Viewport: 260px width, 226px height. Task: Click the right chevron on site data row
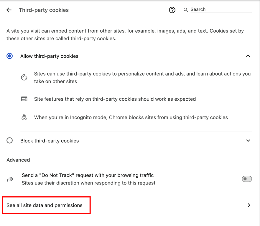tap(249, 205)
